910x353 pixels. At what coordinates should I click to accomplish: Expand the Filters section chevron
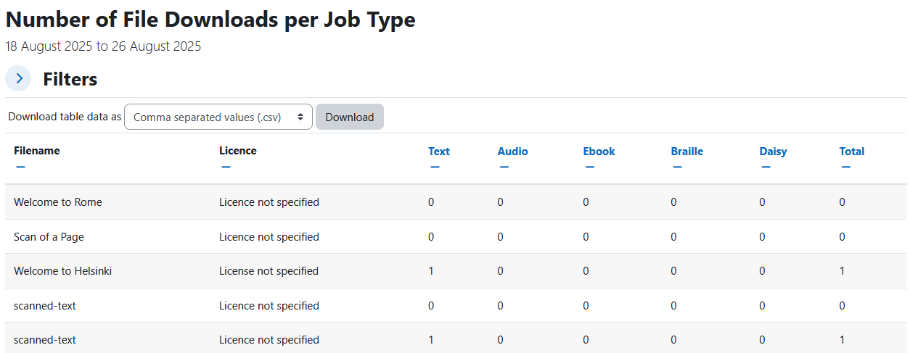[18, 78]
